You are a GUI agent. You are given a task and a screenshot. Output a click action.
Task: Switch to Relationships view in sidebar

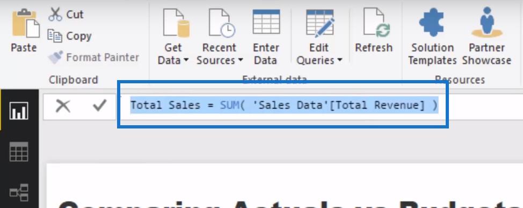point(19,192)
